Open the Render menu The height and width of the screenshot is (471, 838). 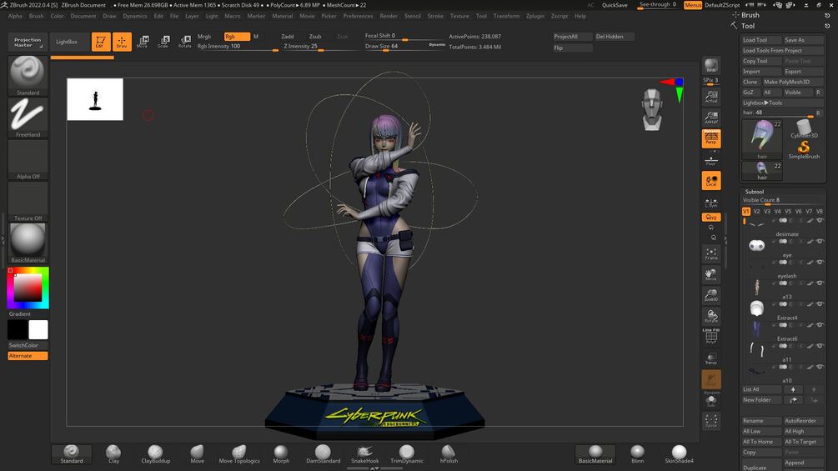389,16
